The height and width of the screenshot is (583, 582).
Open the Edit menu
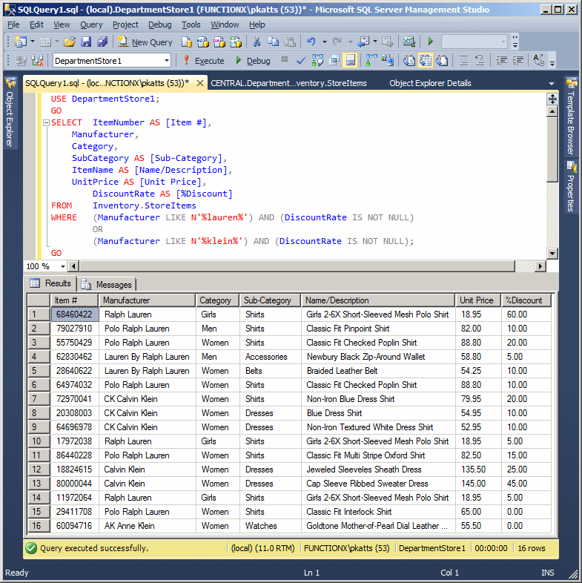[x=37, y=24]
